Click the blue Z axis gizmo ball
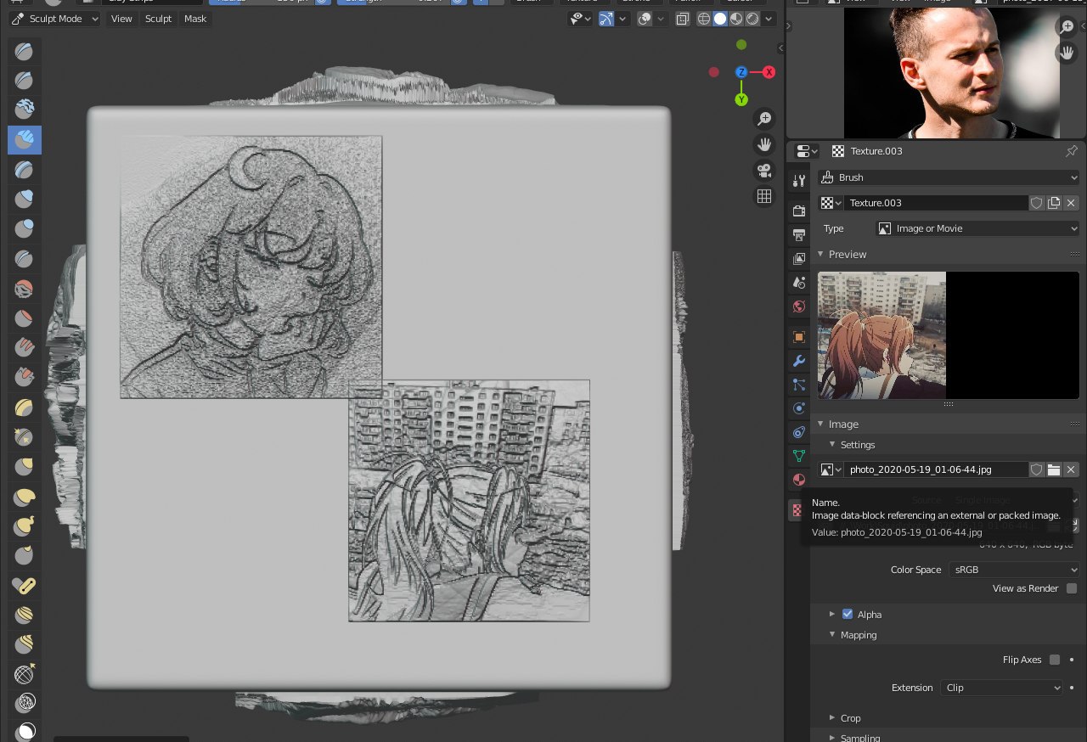 tap(741, 72)
